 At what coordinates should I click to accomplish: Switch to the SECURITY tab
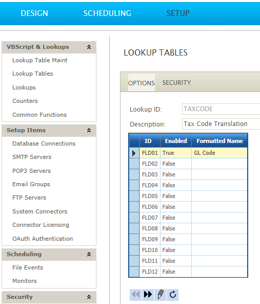(176, 83)
